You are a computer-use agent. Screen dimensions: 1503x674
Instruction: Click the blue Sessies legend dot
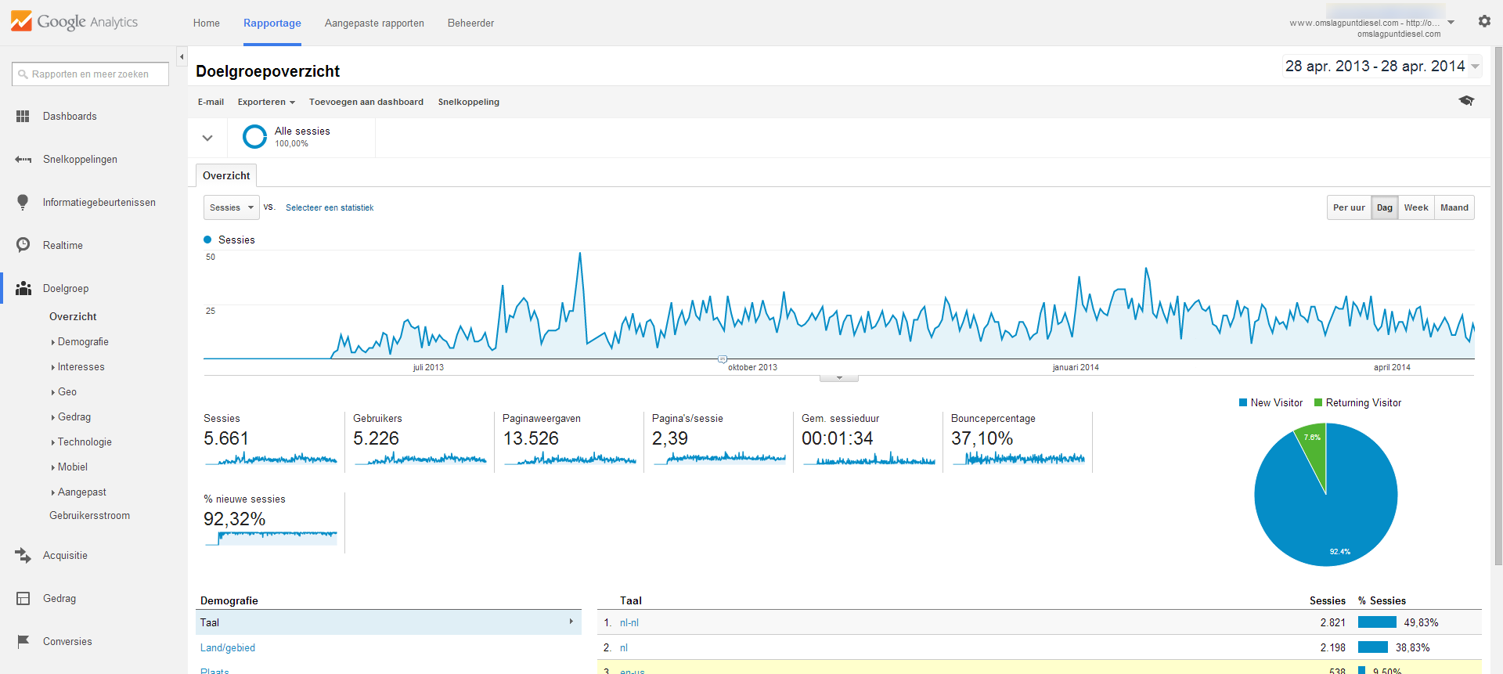tap(207, 240)
